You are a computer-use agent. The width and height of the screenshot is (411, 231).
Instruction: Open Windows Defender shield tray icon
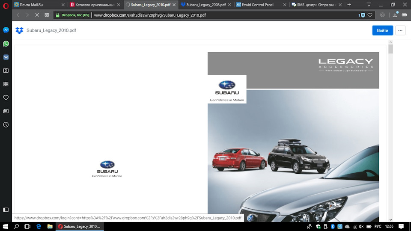click(318, 227)
